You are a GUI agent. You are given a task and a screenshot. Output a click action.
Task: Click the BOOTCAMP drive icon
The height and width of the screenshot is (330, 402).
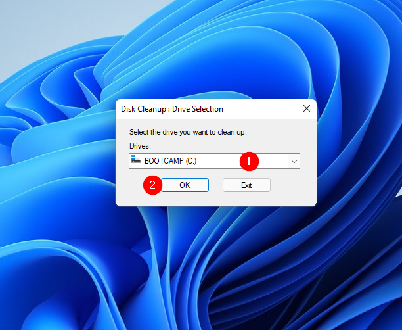[136, 160]
